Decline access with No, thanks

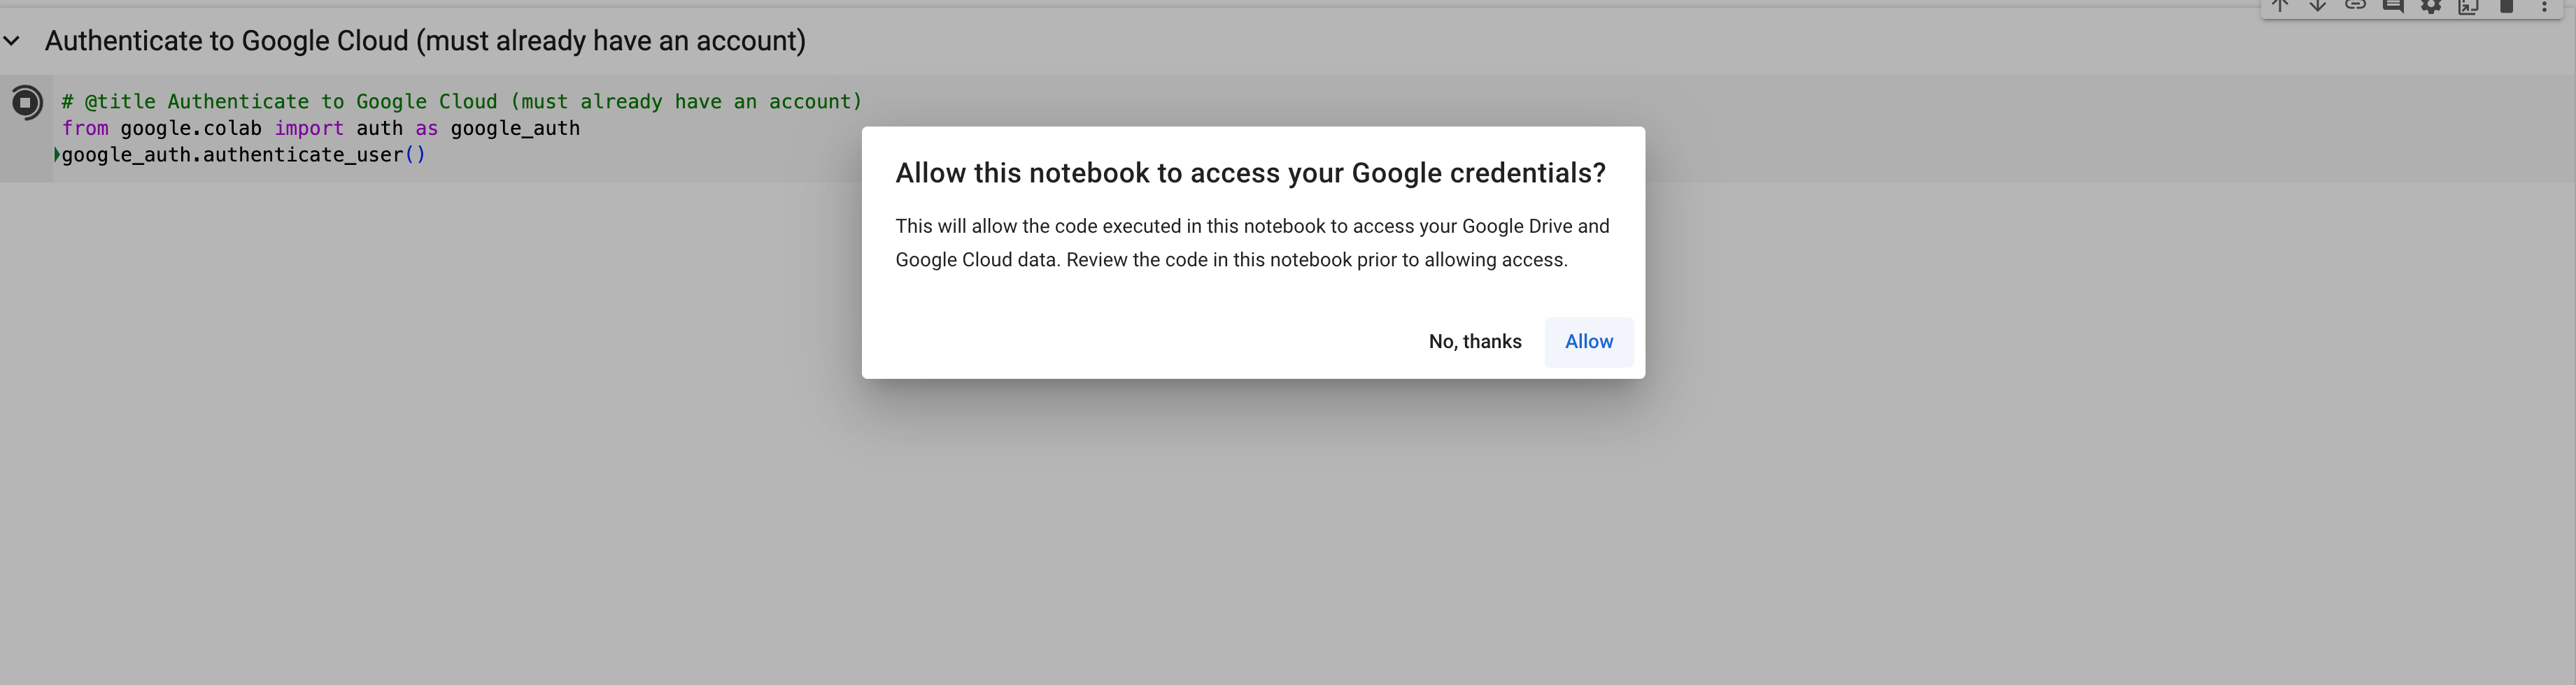click(x=1475, y=342)
